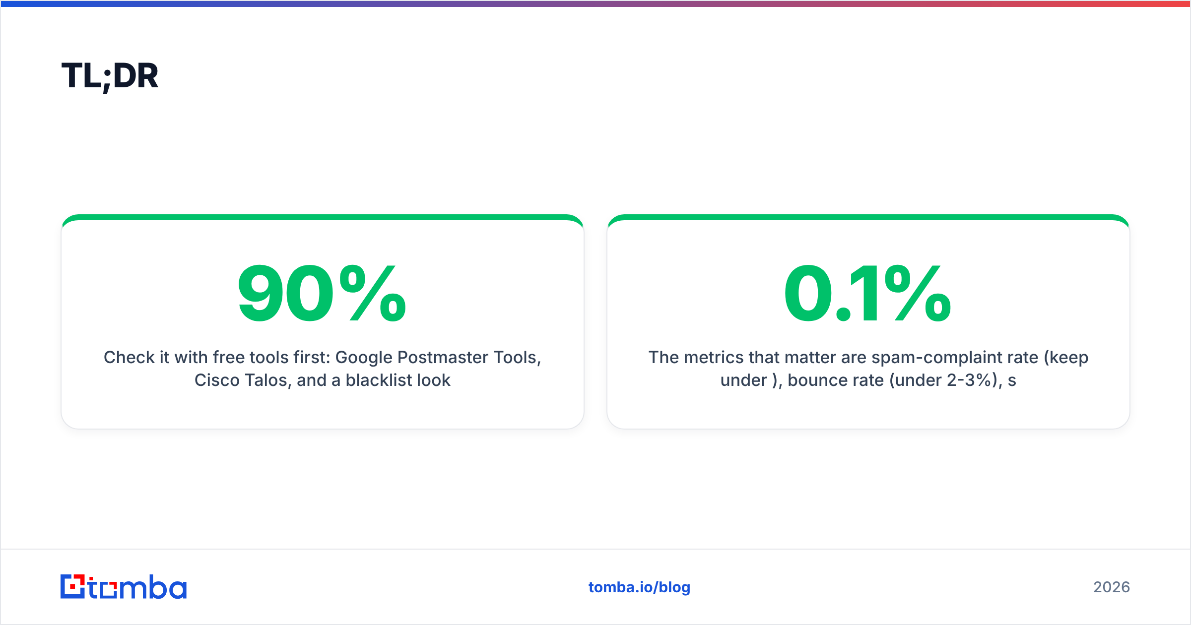Select the 'Google Postmaster Tools' text
This screenshot has width=1191, height=625.
coord(436,357)
